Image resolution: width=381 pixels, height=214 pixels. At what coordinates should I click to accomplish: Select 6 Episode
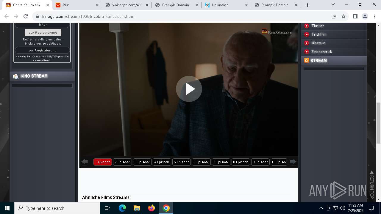coord(201,162)
